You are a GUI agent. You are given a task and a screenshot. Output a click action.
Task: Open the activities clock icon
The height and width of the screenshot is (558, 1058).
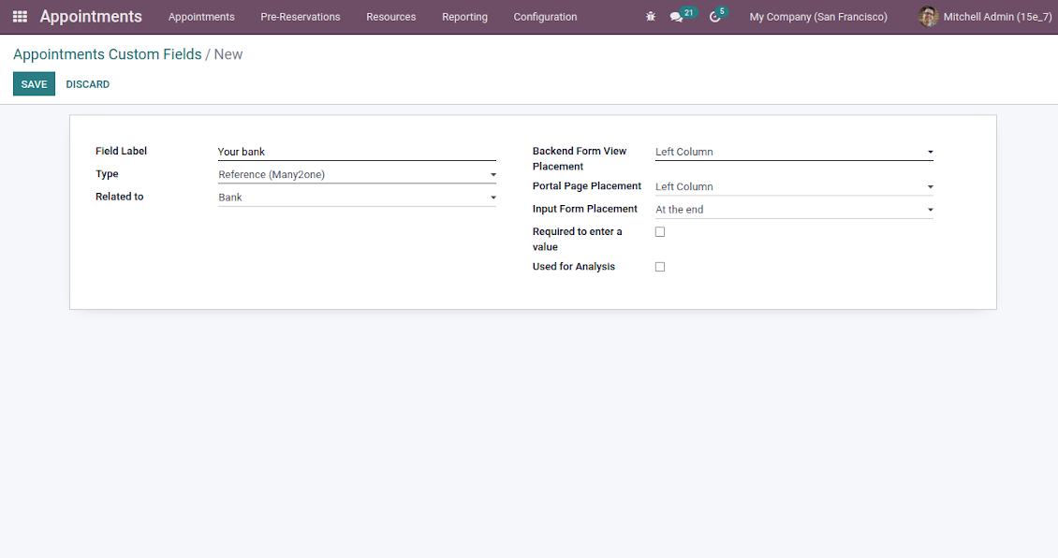[715, 17]
